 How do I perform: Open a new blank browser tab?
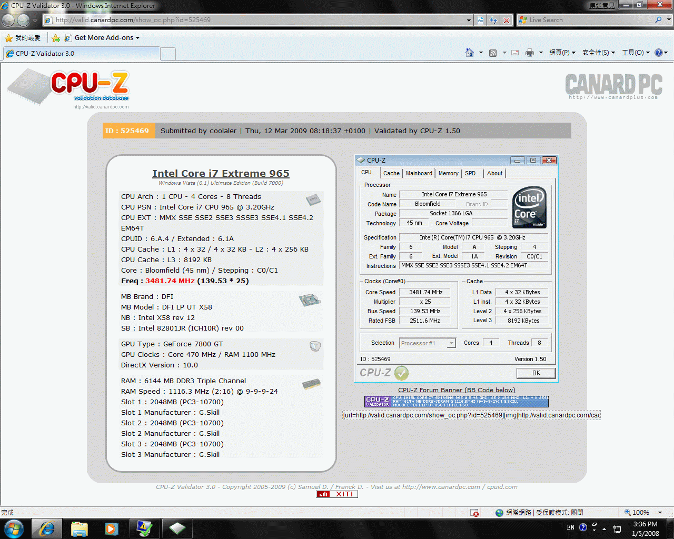[167, 54]
